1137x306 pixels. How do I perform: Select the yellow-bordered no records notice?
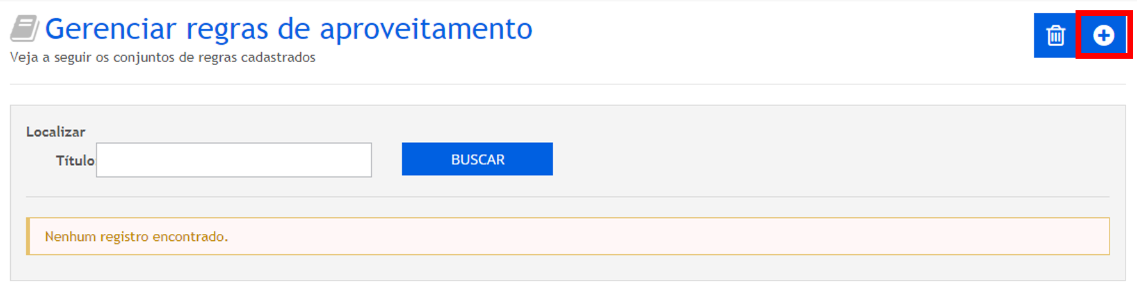tap(568, 236)
